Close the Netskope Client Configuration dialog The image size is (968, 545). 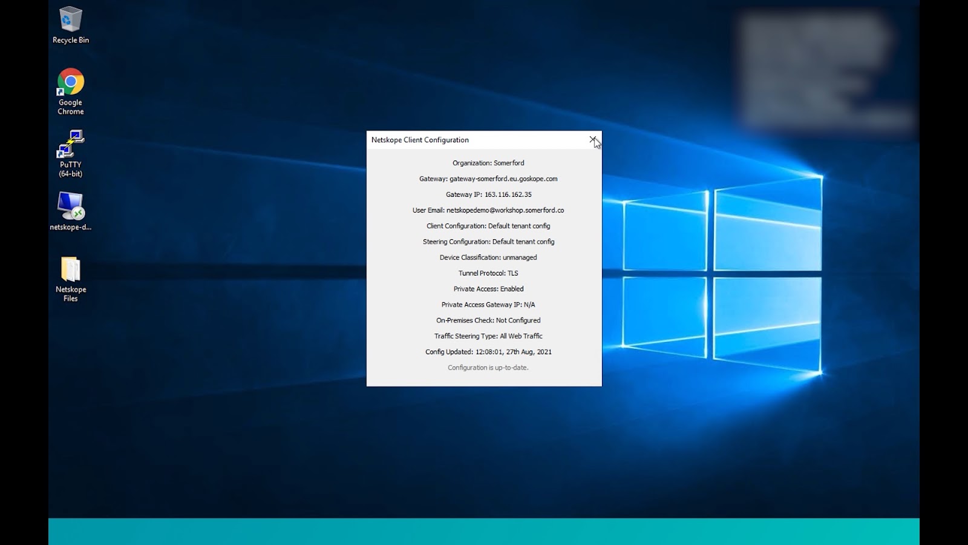[x=594, y=140]
